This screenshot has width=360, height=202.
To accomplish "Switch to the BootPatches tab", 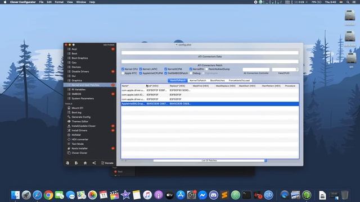I will [x=218, y=80].
